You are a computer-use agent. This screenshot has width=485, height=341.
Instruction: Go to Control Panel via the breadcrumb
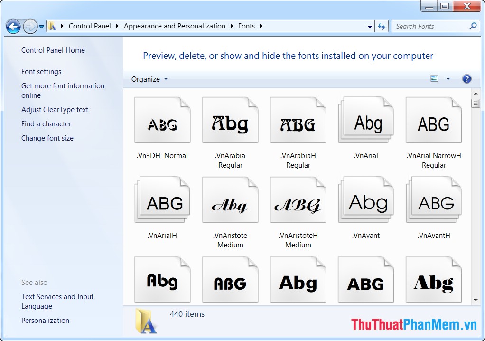pyautogui.click(x=90, y=26)
